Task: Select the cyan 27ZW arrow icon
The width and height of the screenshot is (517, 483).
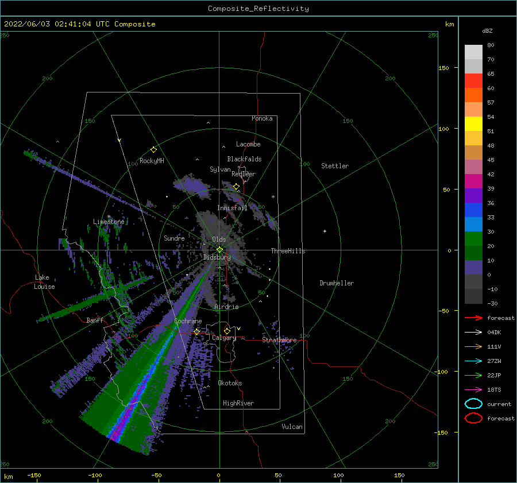Action: [473, 361]
